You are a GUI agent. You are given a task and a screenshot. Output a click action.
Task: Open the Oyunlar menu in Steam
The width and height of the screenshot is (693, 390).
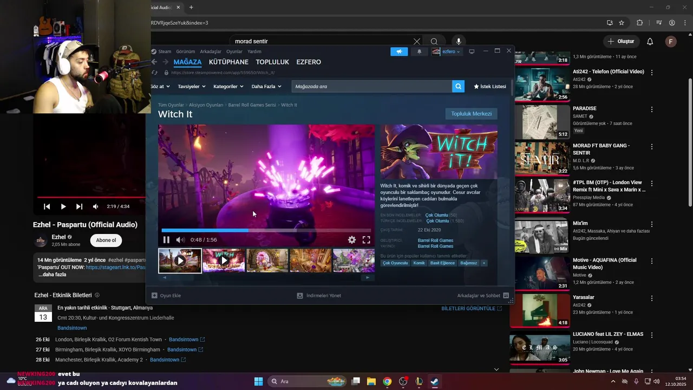click(234, 51)
